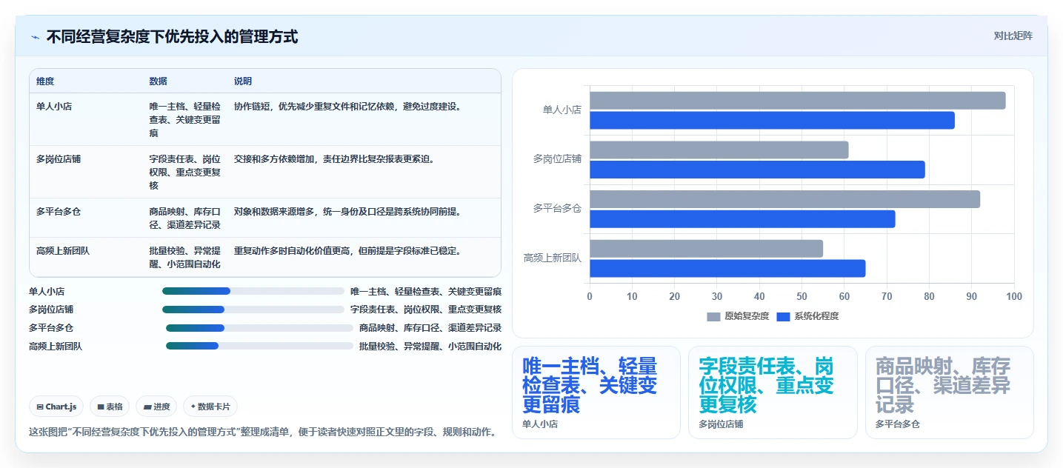1063x468 pixels.
Task: Click description starting 协作链短
Action: [x=347, y=107]
